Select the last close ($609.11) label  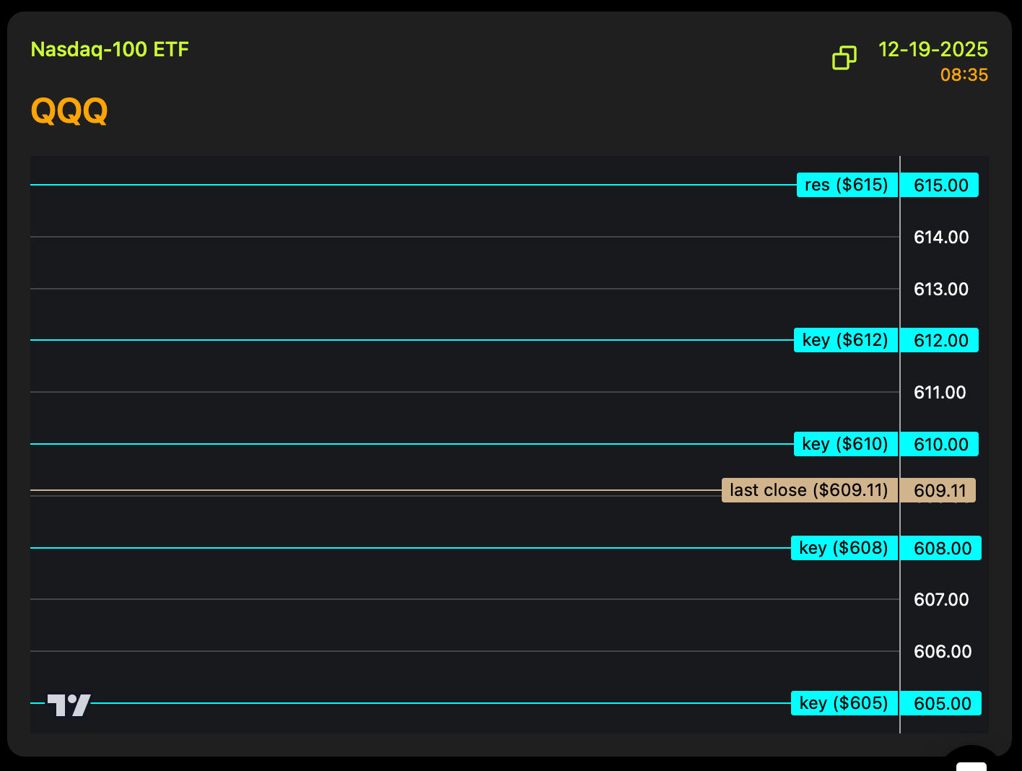click(809, 490)
